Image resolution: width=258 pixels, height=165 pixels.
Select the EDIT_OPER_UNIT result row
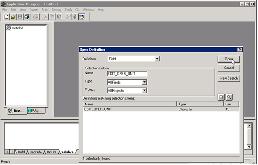coord(161,109)
